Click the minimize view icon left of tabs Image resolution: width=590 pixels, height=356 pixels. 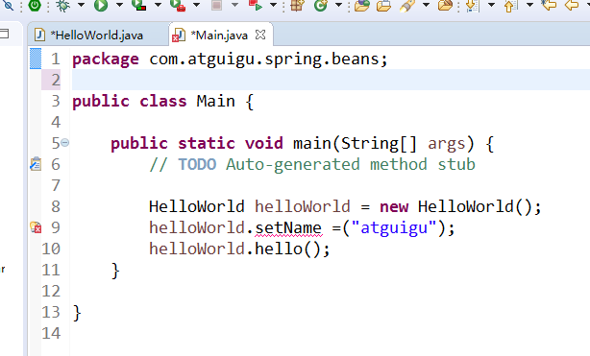pyautogui.click(x=4, y=34)
